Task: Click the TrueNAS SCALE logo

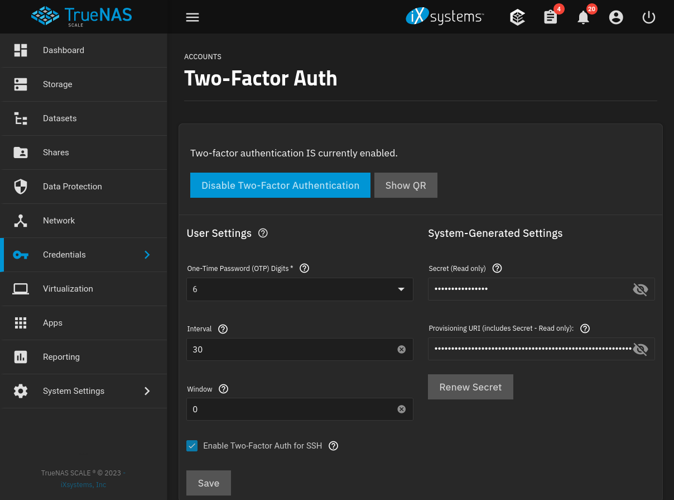Action: [81, 16]
